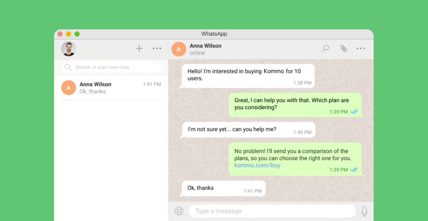
Task: Open Anna Wilson contact avatar in header
Action: tap(179, 49)
